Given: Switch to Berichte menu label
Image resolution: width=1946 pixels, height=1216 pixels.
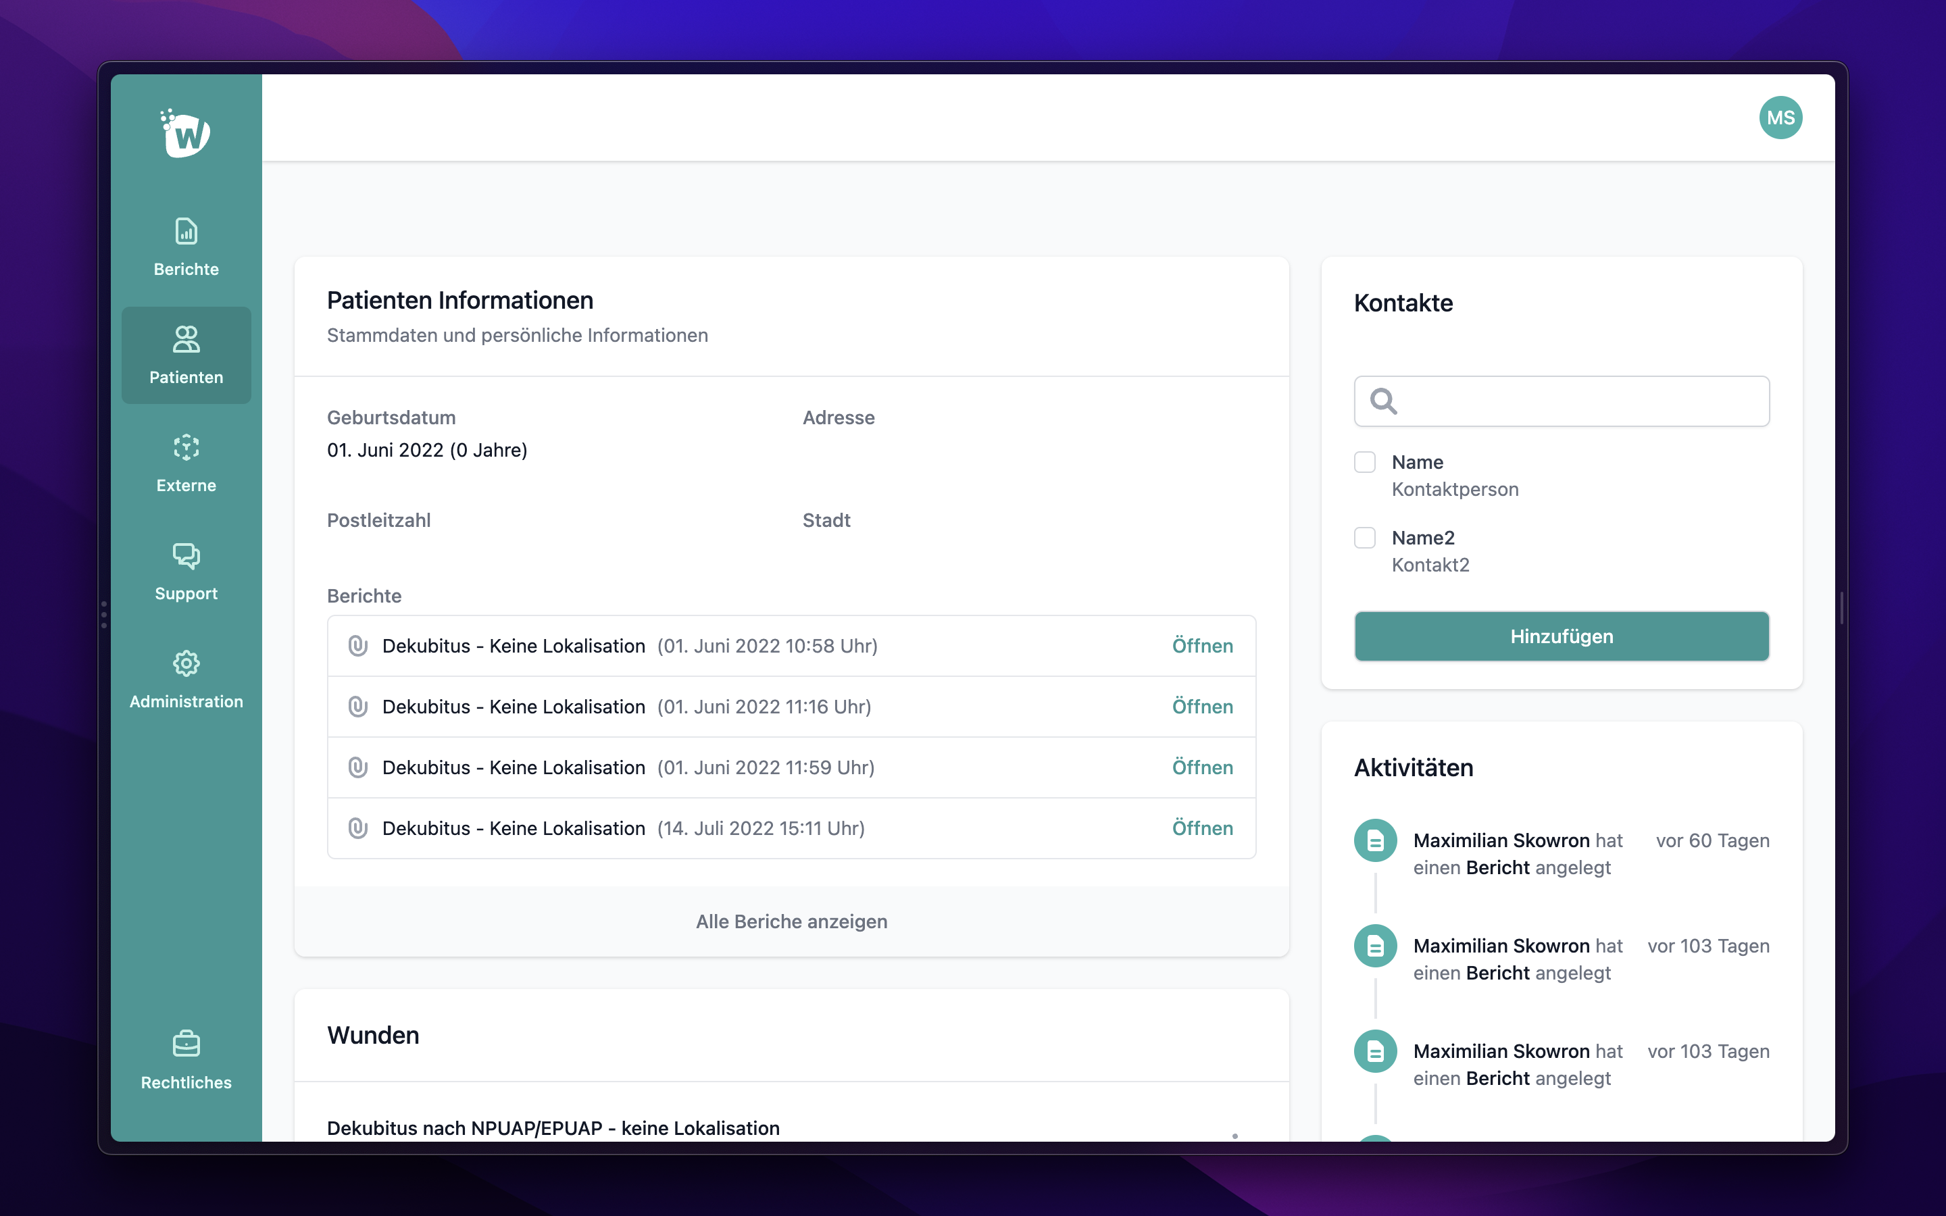Looking at the screenshot, I should pyautogui.click(x=186, y=270).
